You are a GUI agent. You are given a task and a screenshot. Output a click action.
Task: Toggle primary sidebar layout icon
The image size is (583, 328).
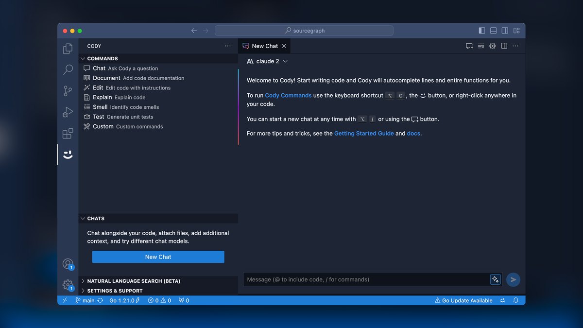pyautogui.click(x=482, y=31)
